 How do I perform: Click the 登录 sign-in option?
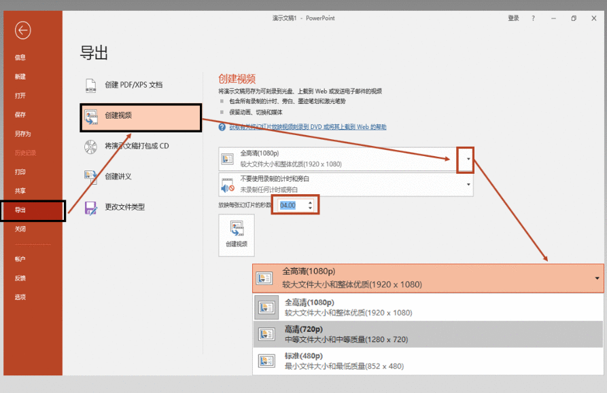tap(514, 18)
